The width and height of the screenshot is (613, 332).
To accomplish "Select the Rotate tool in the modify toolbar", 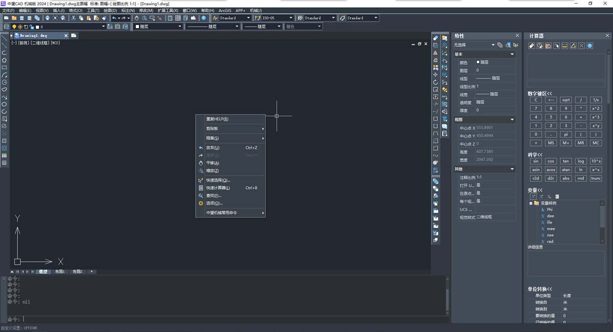I will pos(435,82).
